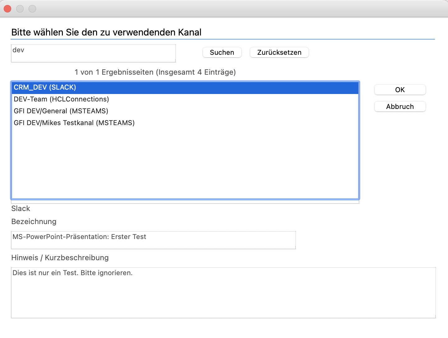Viewport: 448px width, 338px height.
Task: Edit the Bezeichnung field text
Action: (153, 240)
